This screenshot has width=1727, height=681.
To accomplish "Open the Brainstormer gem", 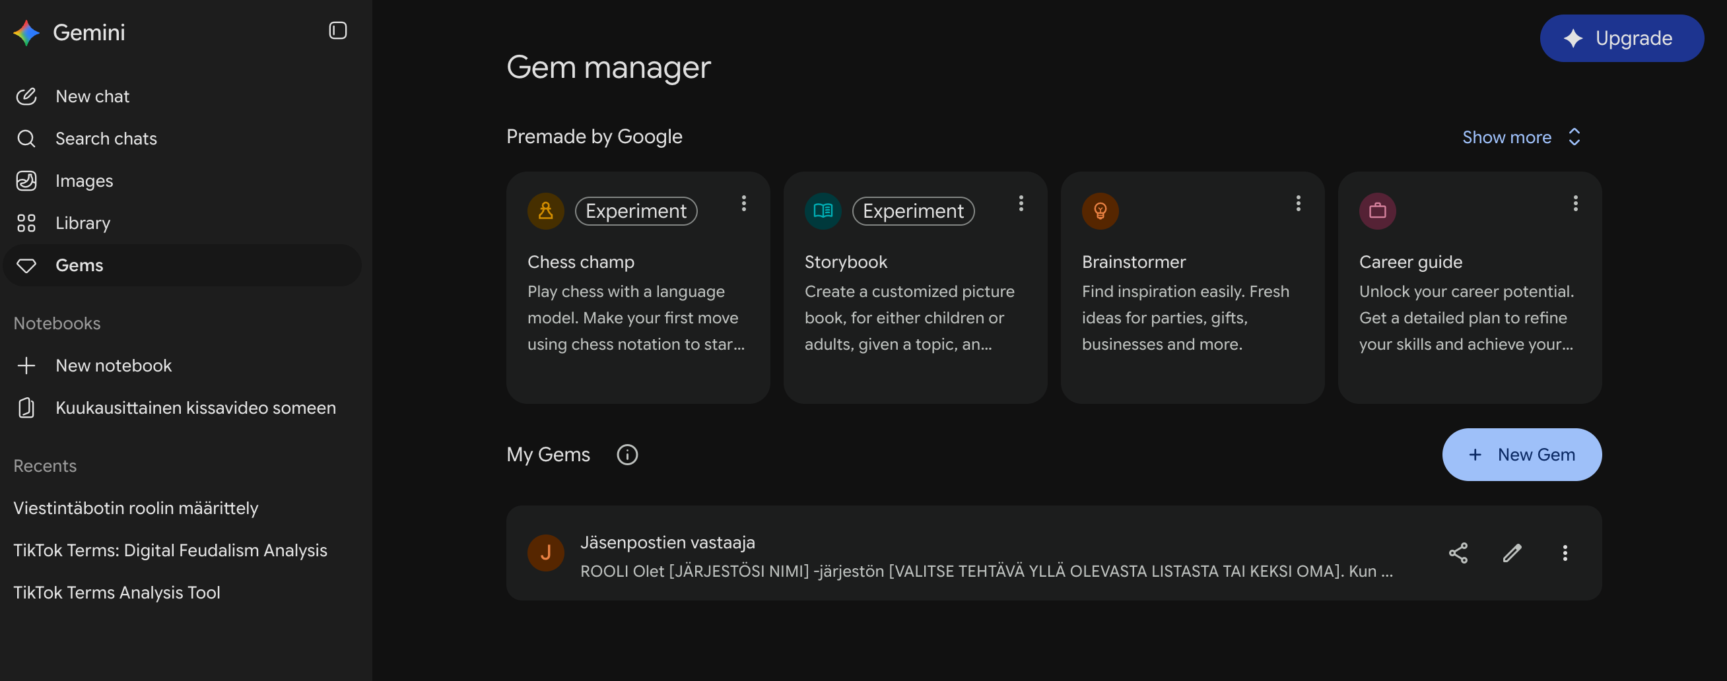I will point(1193,288).
